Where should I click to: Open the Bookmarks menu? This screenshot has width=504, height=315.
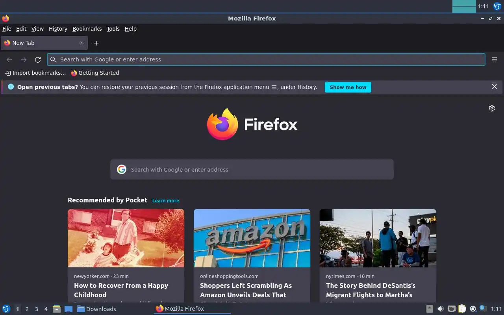click(87, 29)
